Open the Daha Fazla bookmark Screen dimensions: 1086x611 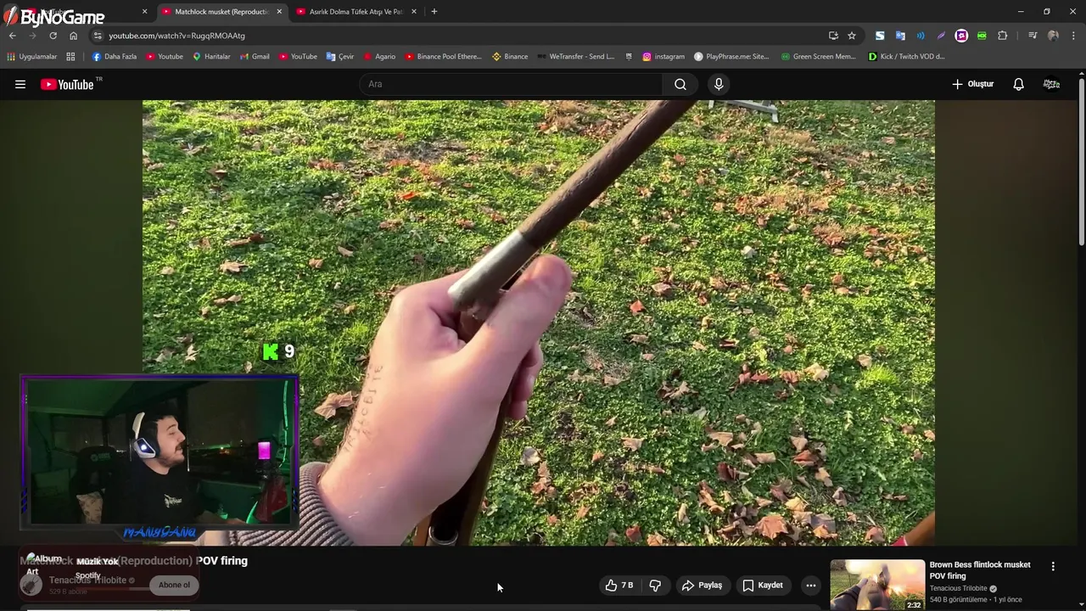(115, 57)
